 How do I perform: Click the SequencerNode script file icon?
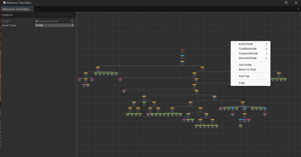click(36, 21)
